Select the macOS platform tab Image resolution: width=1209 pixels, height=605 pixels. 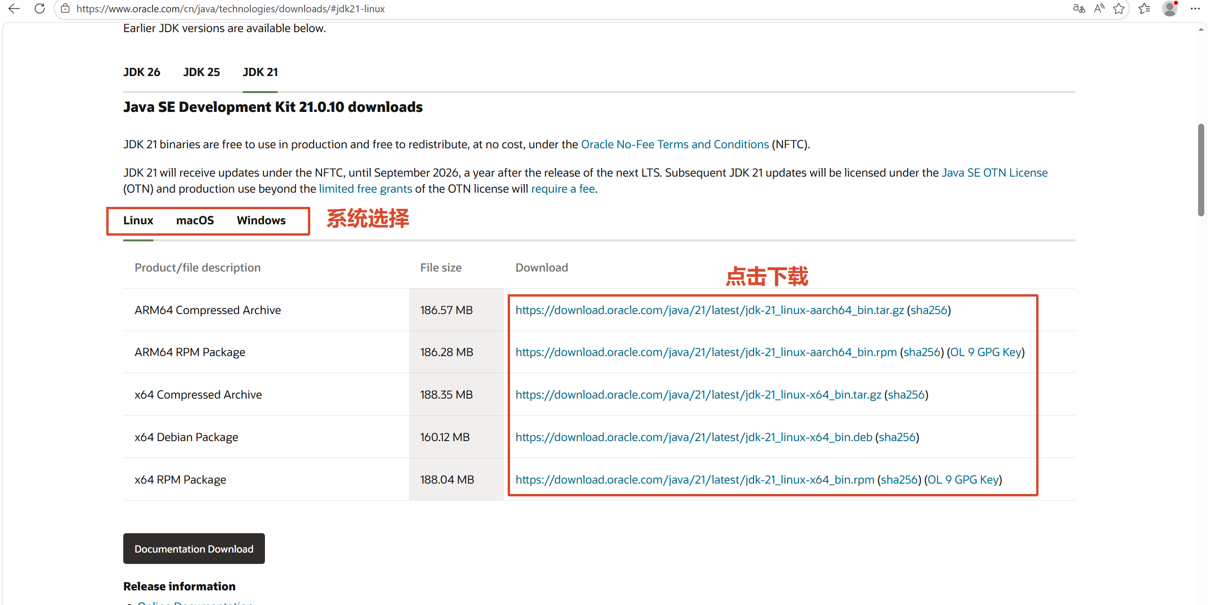pyautogui.click(x=195, y=221)
